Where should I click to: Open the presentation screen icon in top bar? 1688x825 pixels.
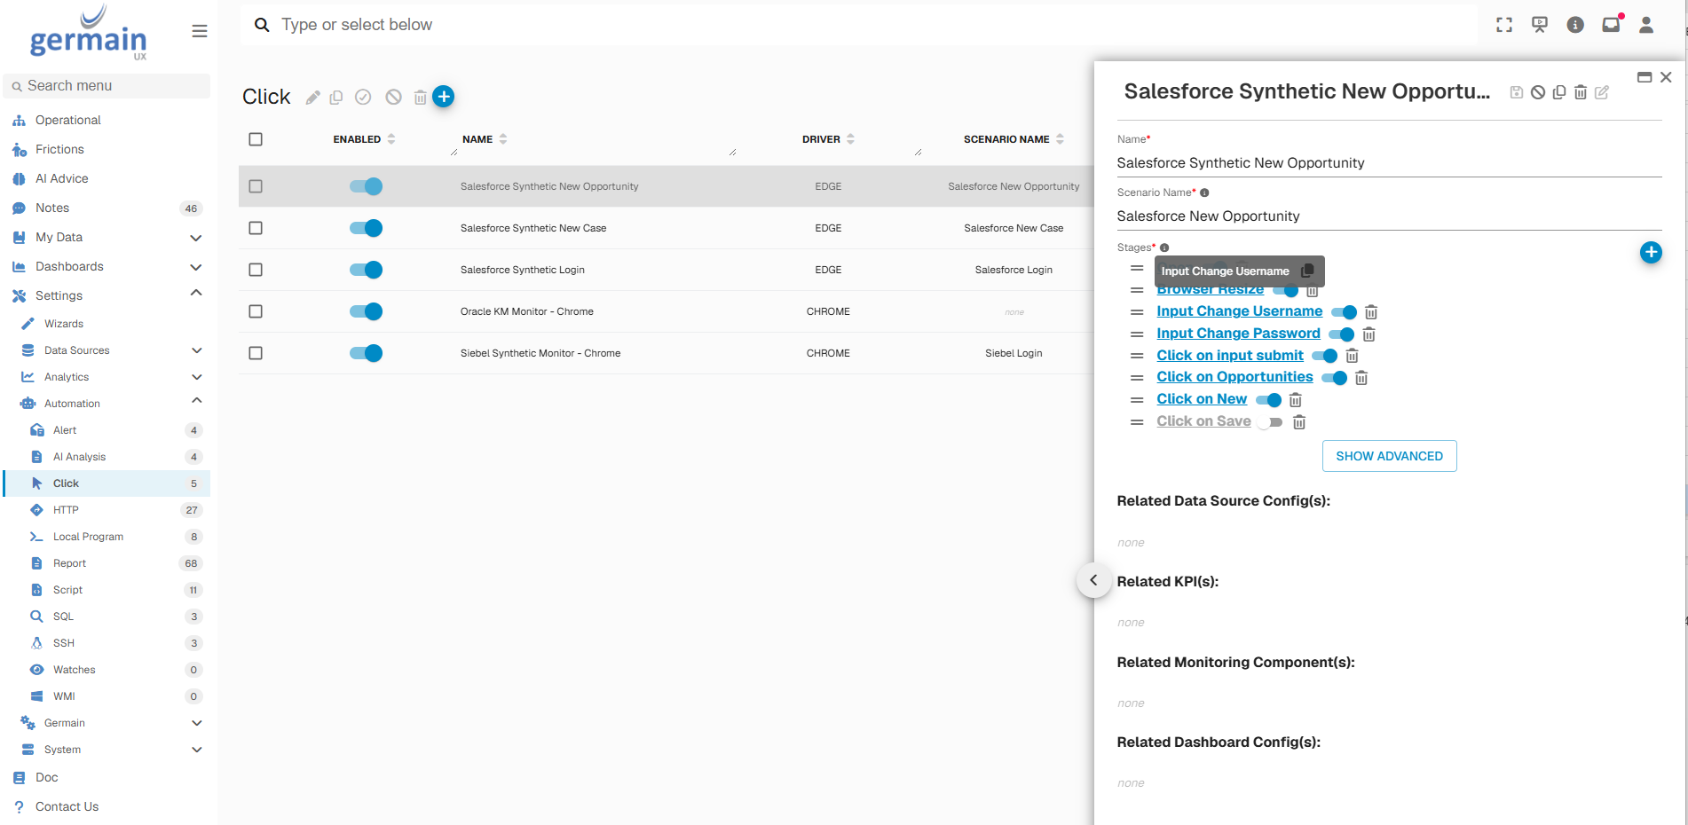point(1540,25)
